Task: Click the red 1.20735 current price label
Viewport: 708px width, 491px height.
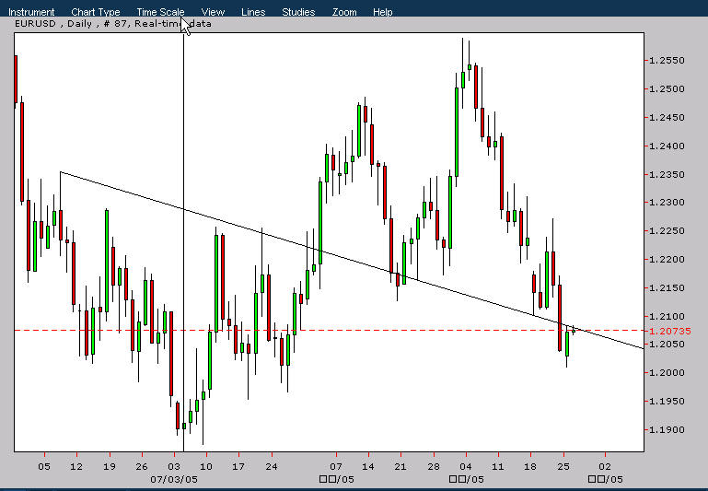Action: click(x=669, y=331)
